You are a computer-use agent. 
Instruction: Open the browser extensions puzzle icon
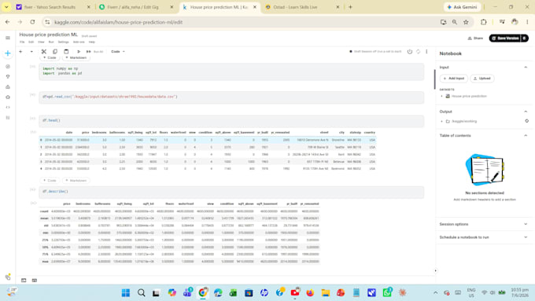coord(484,22)
